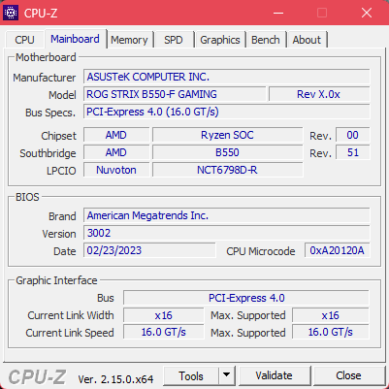Click the CPU Microcode value 0xA20120A

[337, 250]
